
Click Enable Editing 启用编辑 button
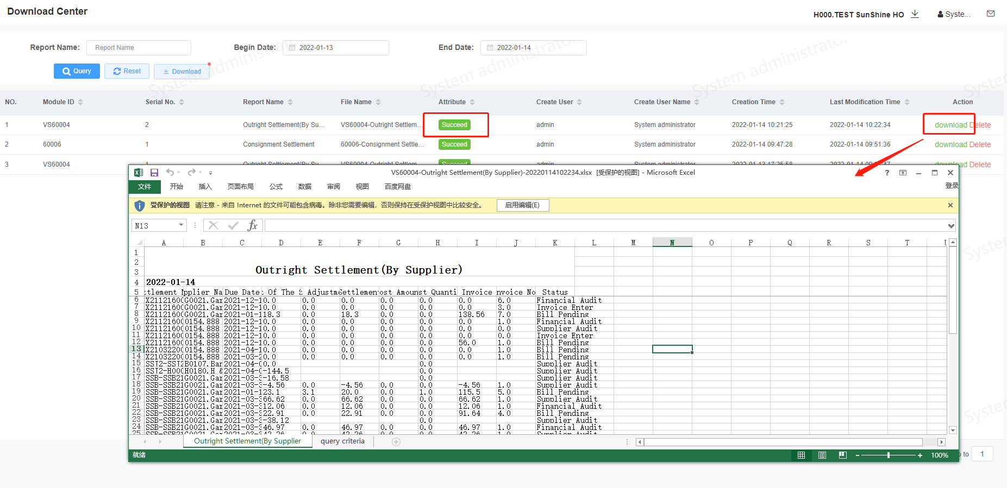pyautogui.click(x=522, y=205)
